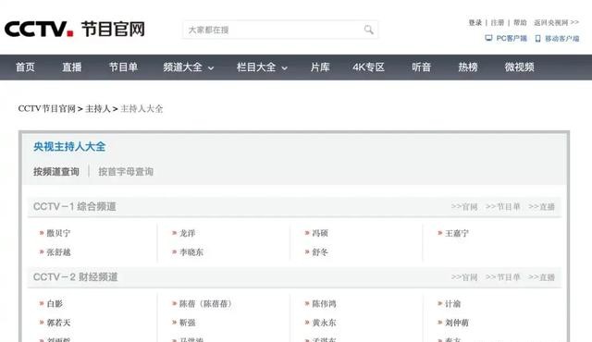This screenshot has height=342, width=592.
Task: Click the PC客户端 link text
Action: coord(512,39)
